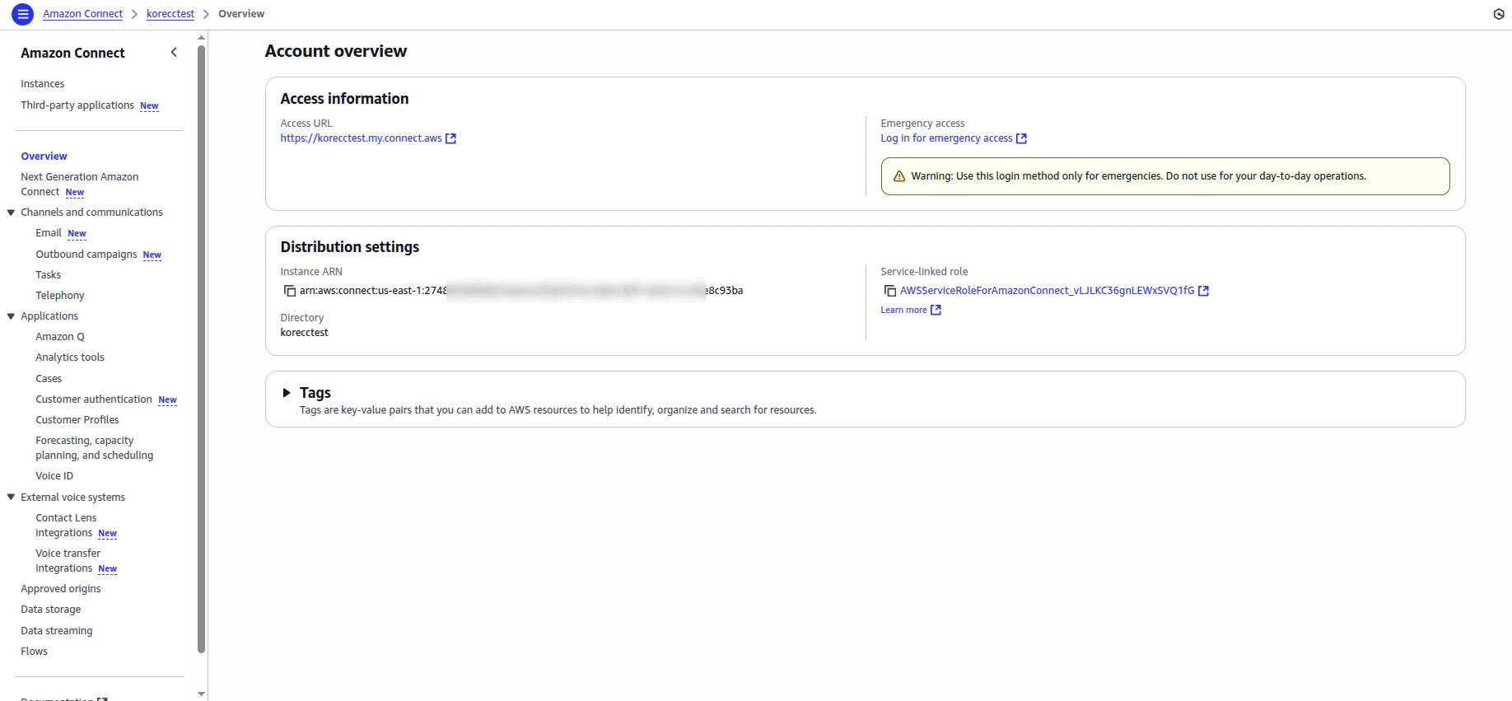The image size is (1512, 701).
Task: Open Approved origins page
Action: (x=61, y=589)
